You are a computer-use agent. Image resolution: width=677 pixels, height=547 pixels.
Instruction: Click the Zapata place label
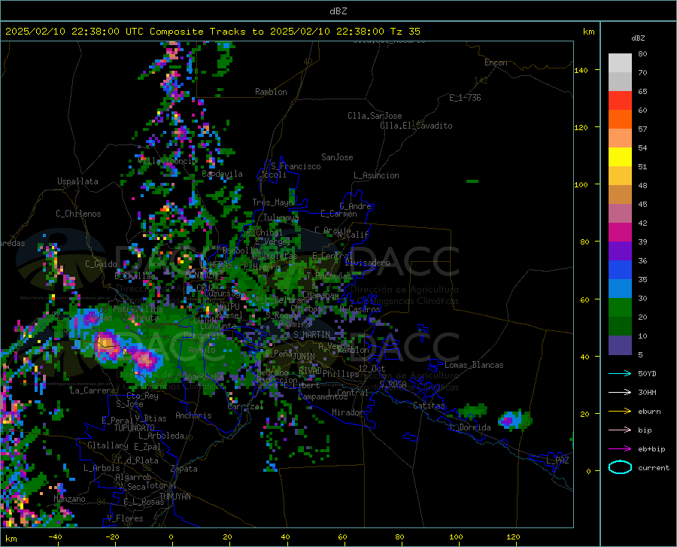click(x=184, y=469)
